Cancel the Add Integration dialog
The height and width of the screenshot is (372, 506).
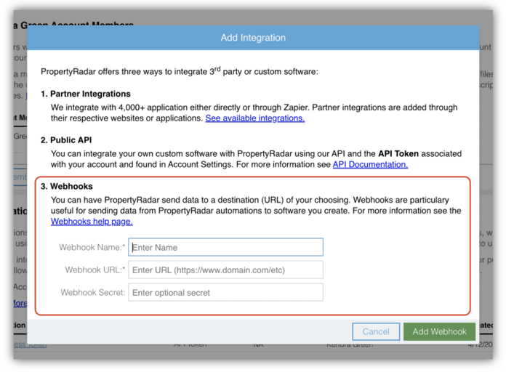[x=376, y=331]
